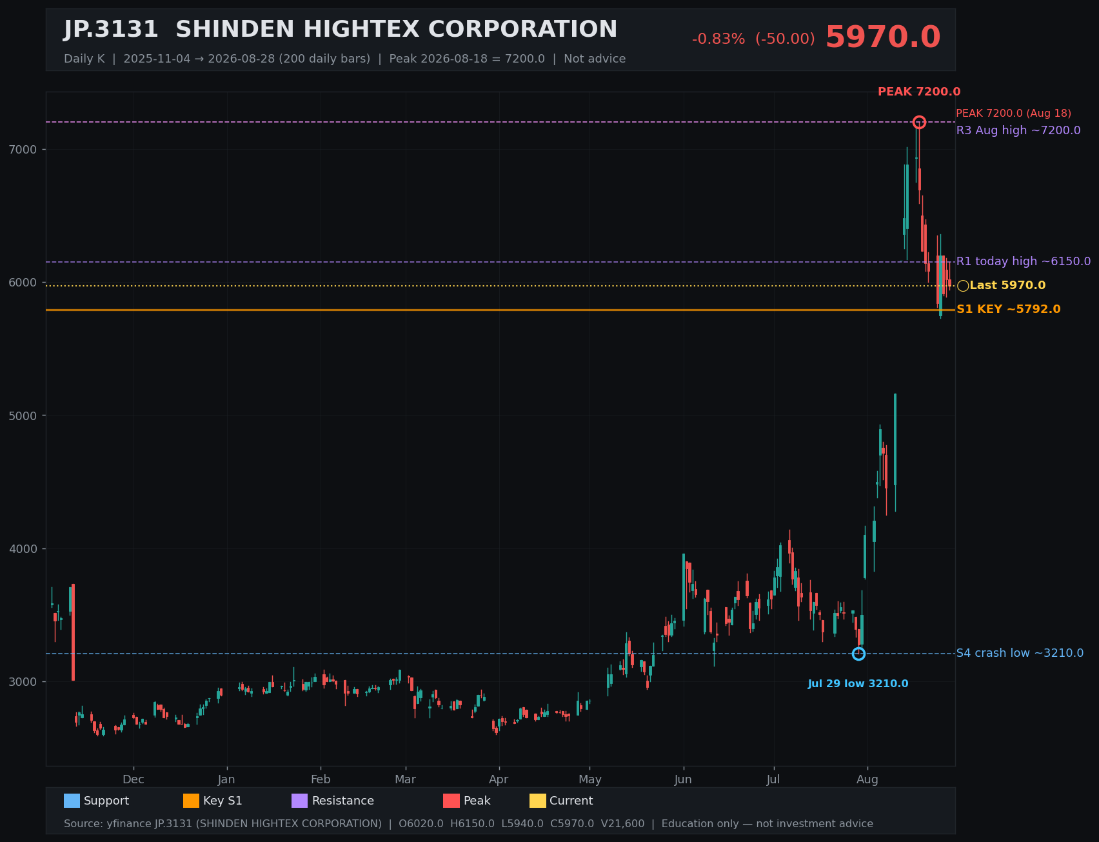Click the Apr x-axis month label

coord(499,779)
